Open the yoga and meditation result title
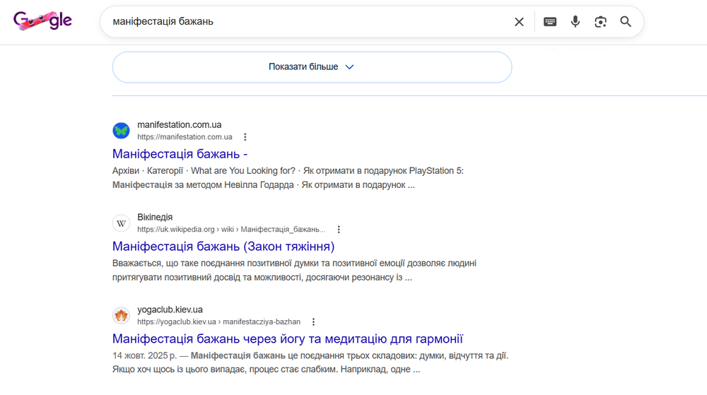 coord(287,338)
